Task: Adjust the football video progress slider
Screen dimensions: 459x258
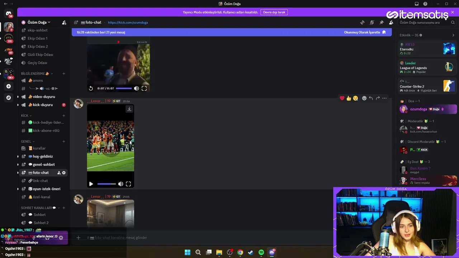Action: click(x=107, y=184)
